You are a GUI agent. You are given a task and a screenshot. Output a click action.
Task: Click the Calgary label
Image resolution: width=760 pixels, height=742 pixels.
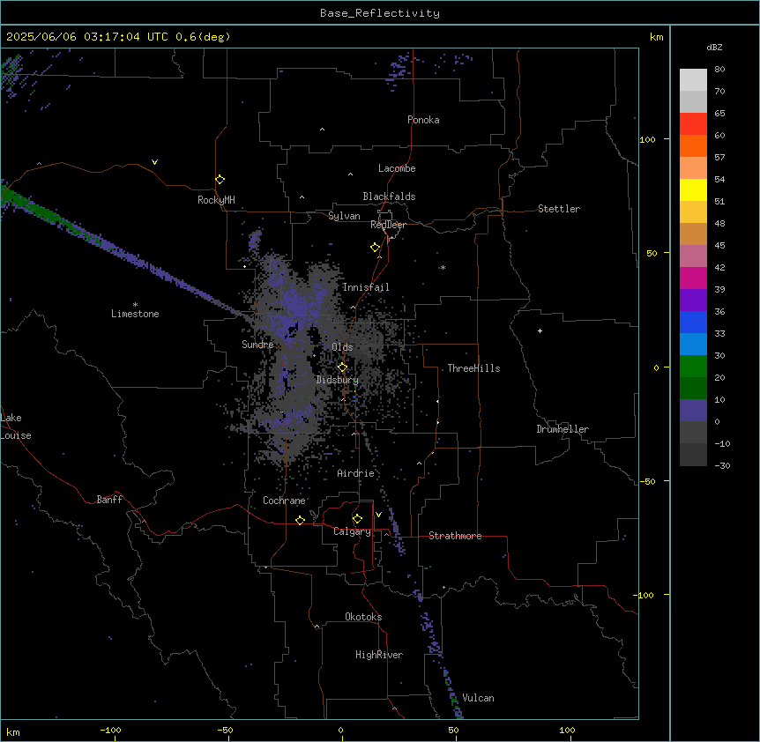coord(353,531)
